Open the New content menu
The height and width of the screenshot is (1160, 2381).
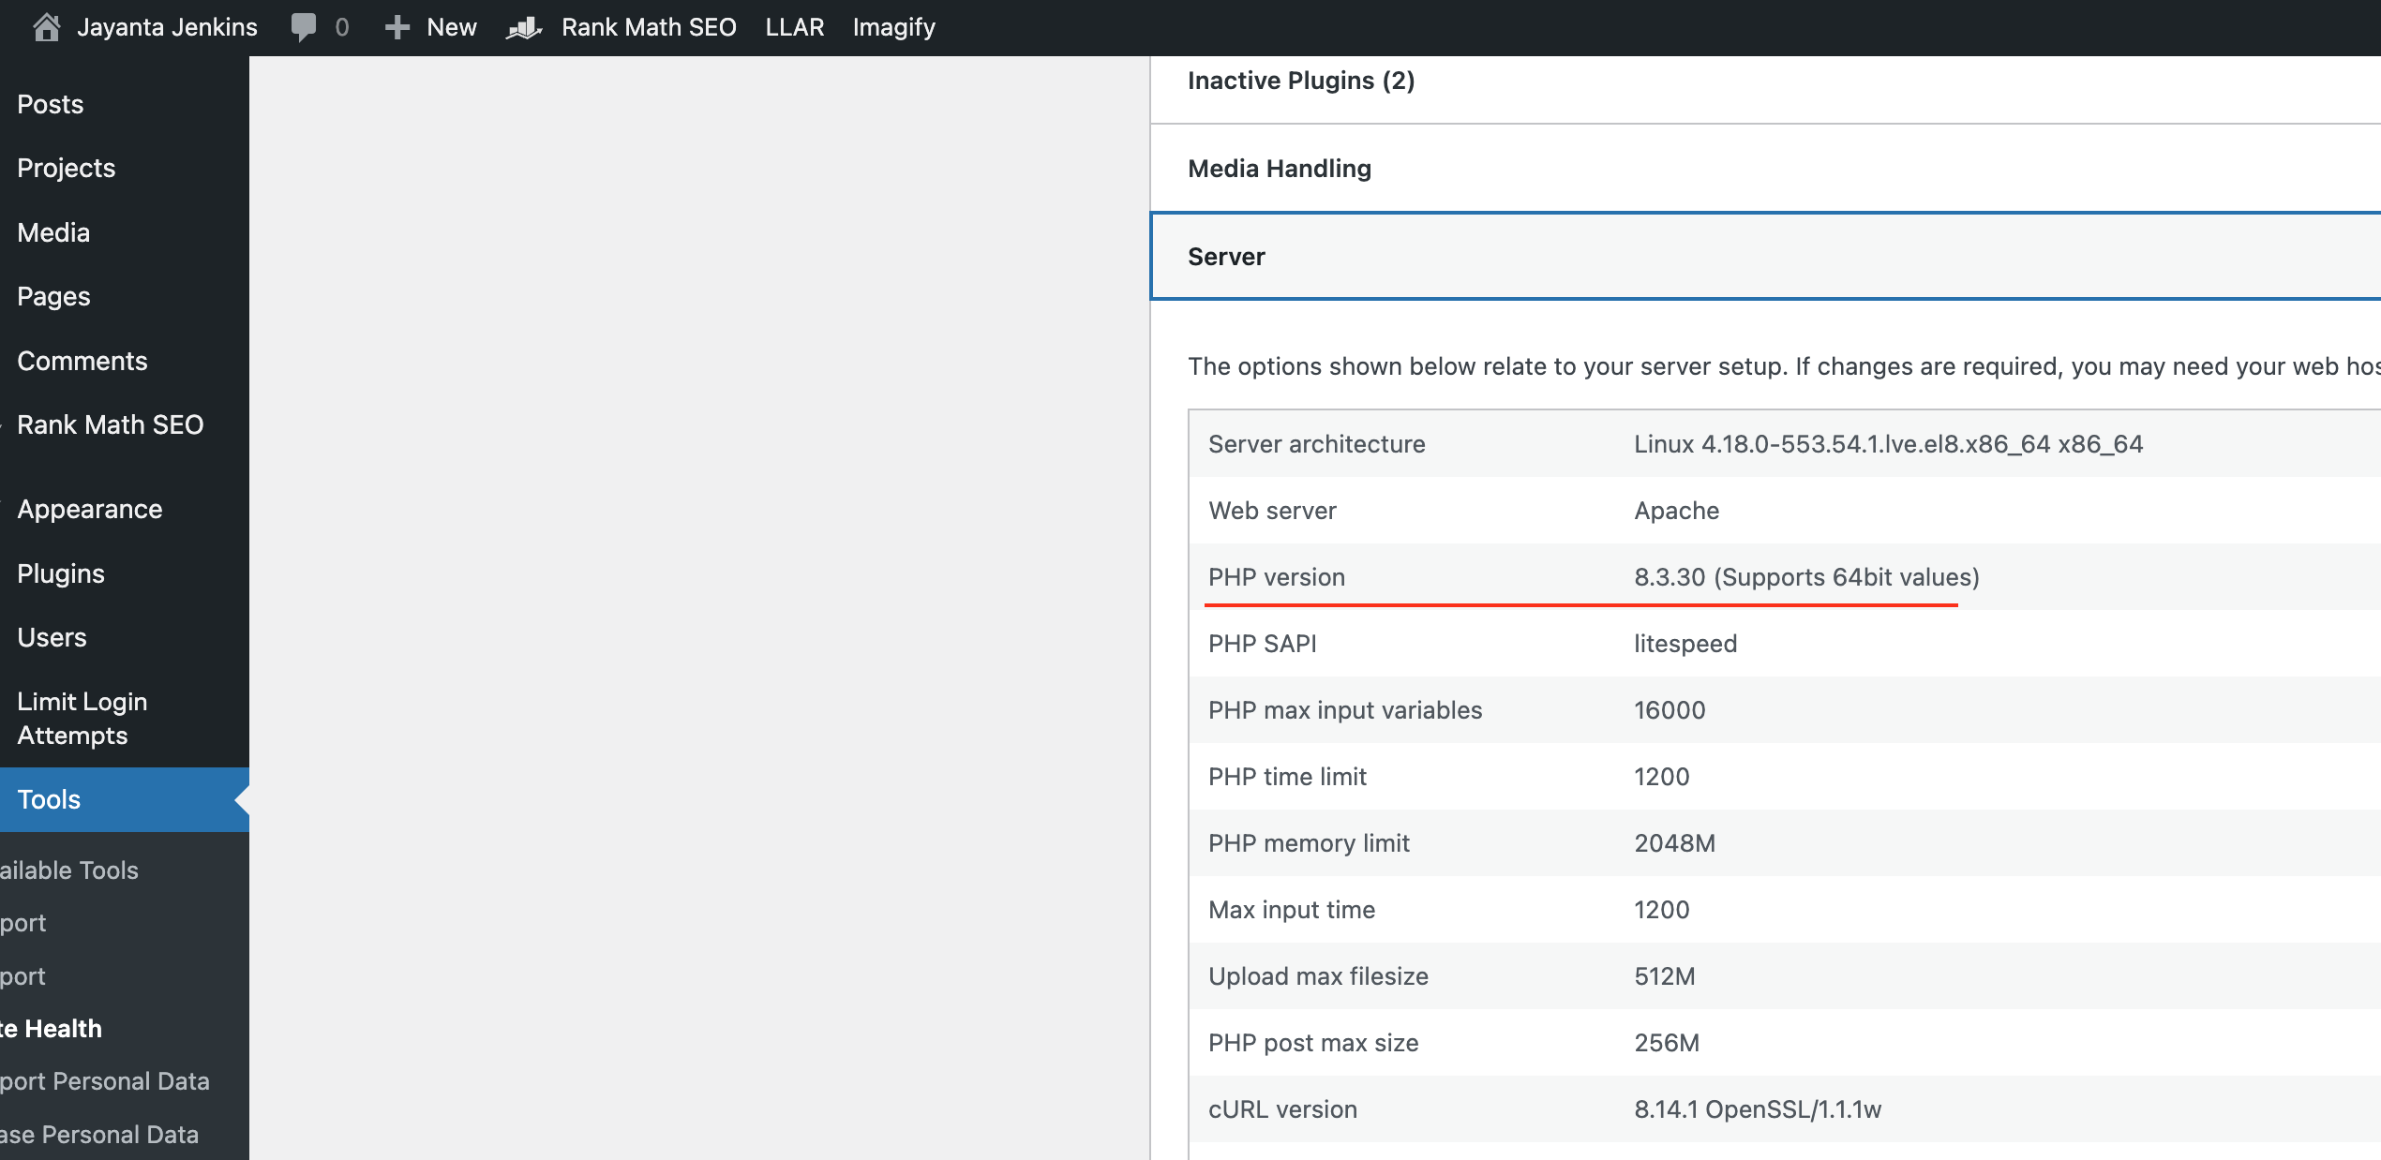[451, 27]
